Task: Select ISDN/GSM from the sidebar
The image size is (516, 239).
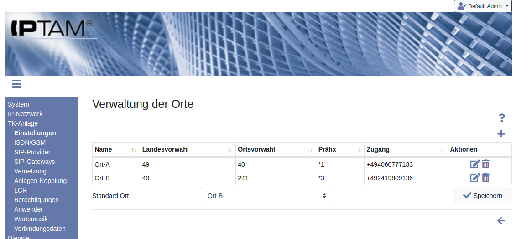Action: (30, 142)
